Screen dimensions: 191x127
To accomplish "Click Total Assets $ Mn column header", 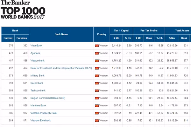I will (x=172, y=38).
